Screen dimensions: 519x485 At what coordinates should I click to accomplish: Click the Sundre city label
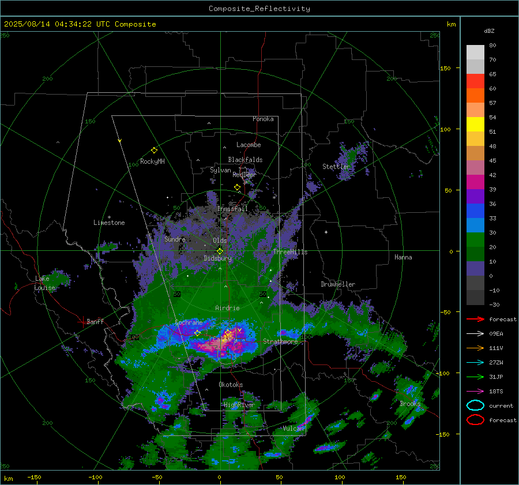(x=175, y=239)
